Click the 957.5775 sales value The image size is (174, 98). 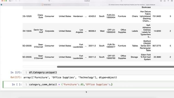[x=157, y=46]
